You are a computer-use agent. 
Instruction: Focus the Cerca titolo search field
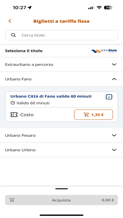61,35
